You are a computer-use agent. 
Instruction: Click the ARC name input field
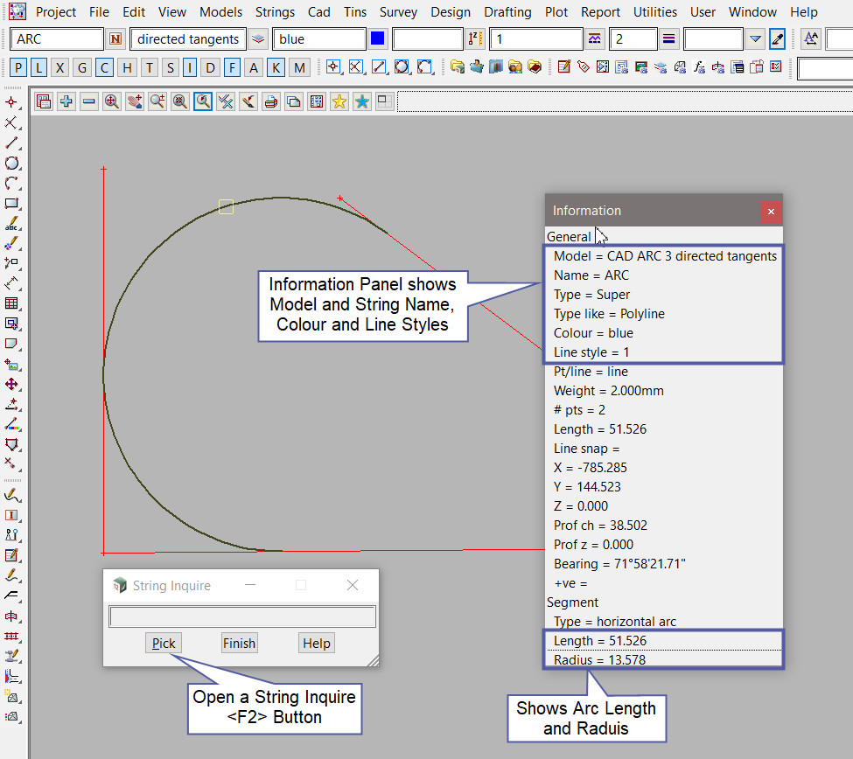coord(58,39)
